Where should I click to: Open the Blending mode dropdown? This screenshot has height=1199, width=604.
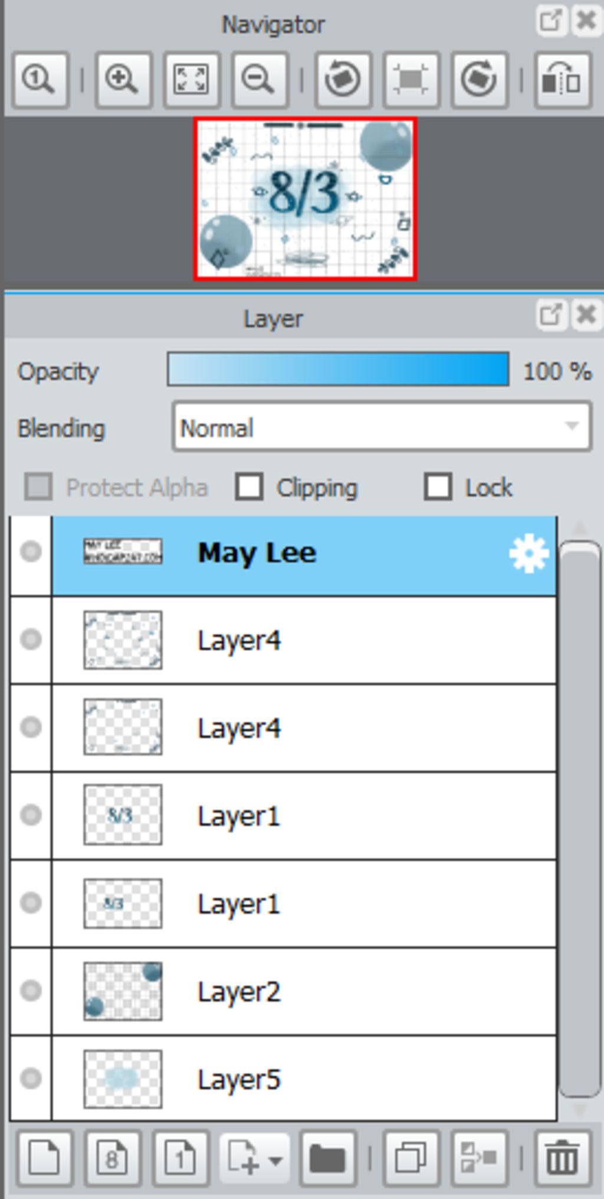click(382, 427)
